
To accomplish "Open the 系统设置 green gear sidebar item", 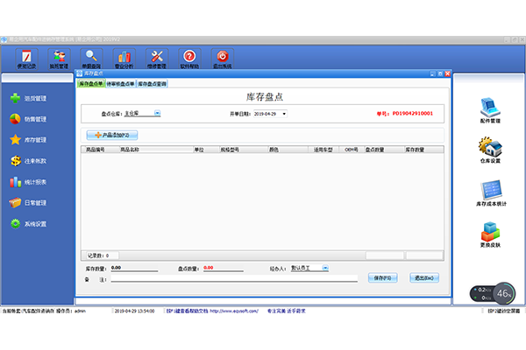I will 28,224.
